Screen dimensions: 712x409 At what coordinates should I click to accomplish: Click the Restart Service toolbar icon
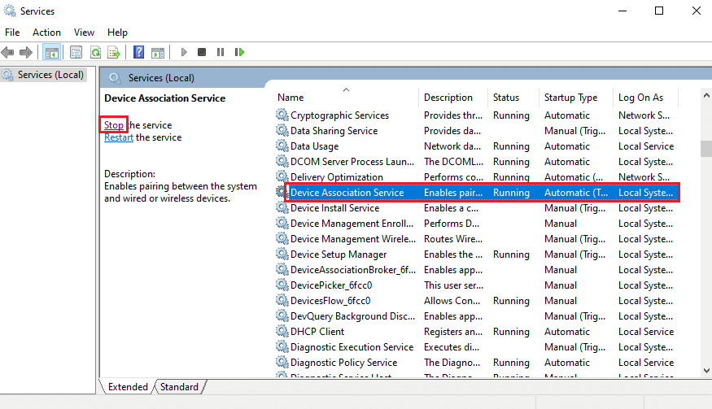(239, 52)
